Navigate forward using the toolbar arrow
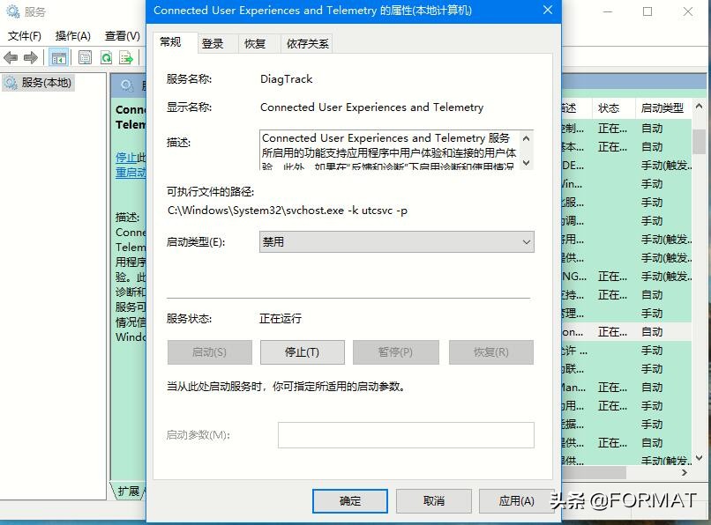711x525 pixels. coord(29,57)
